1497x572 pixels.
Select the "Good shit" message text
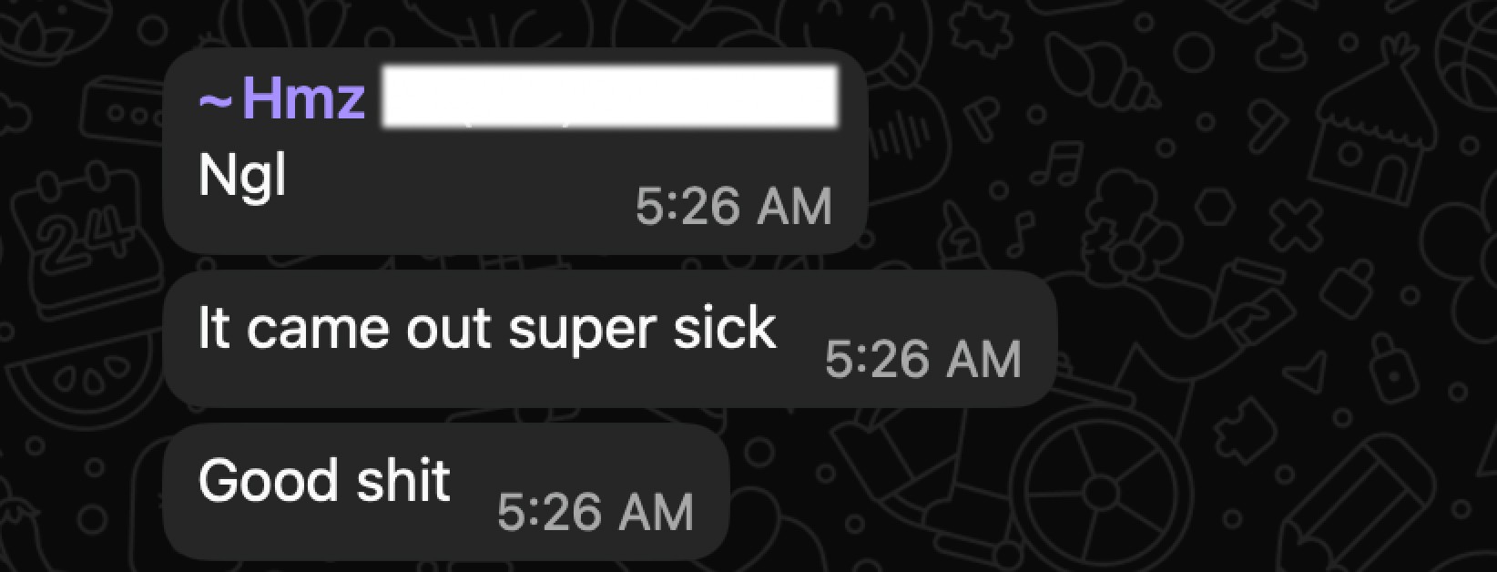point(324,480)
